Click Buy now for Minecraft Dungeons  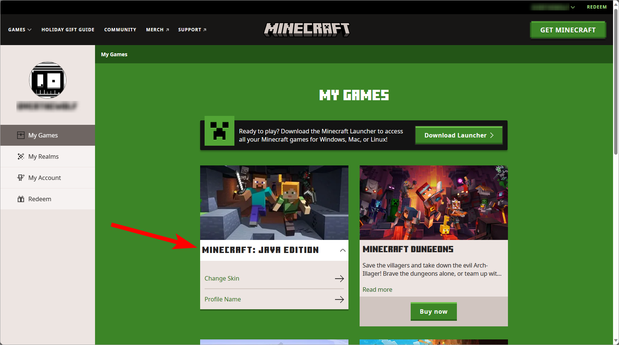[x=433, y=311]
